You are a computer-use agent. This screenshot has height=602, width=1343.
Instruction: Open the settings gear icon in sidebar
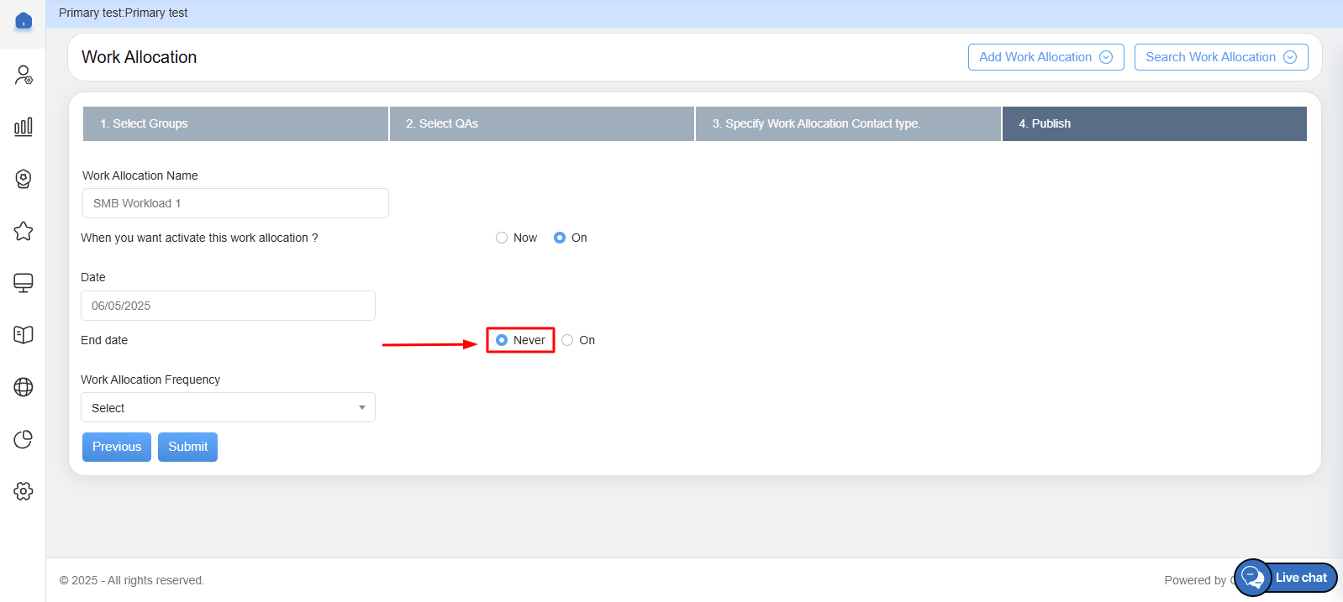pyautogui.click(x=24, y=491)
